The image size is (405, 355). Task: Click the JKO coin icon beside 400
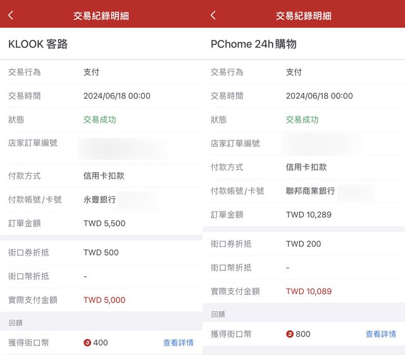[x=87, y=343]
